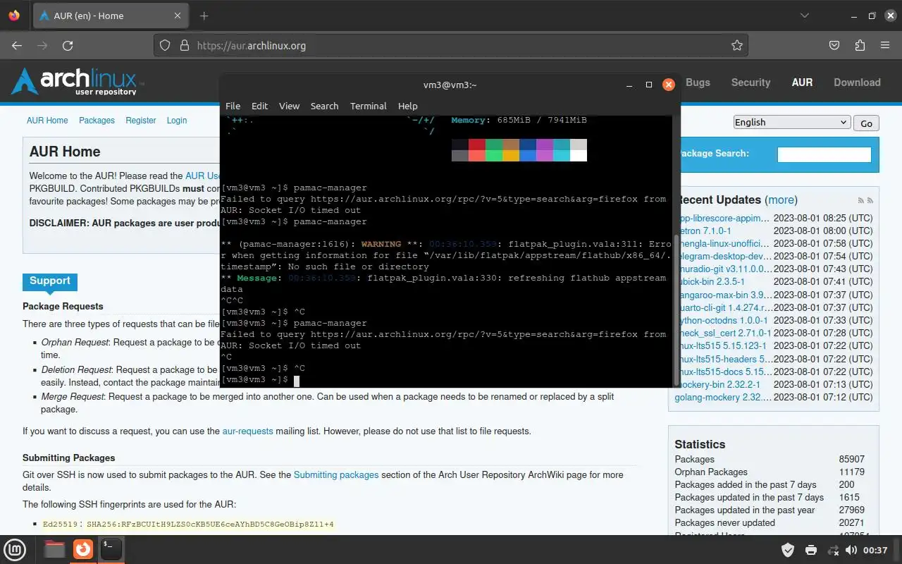902x564 pixels.
Task: Reload the AUR page in Firefox
Action: point(68,45)
